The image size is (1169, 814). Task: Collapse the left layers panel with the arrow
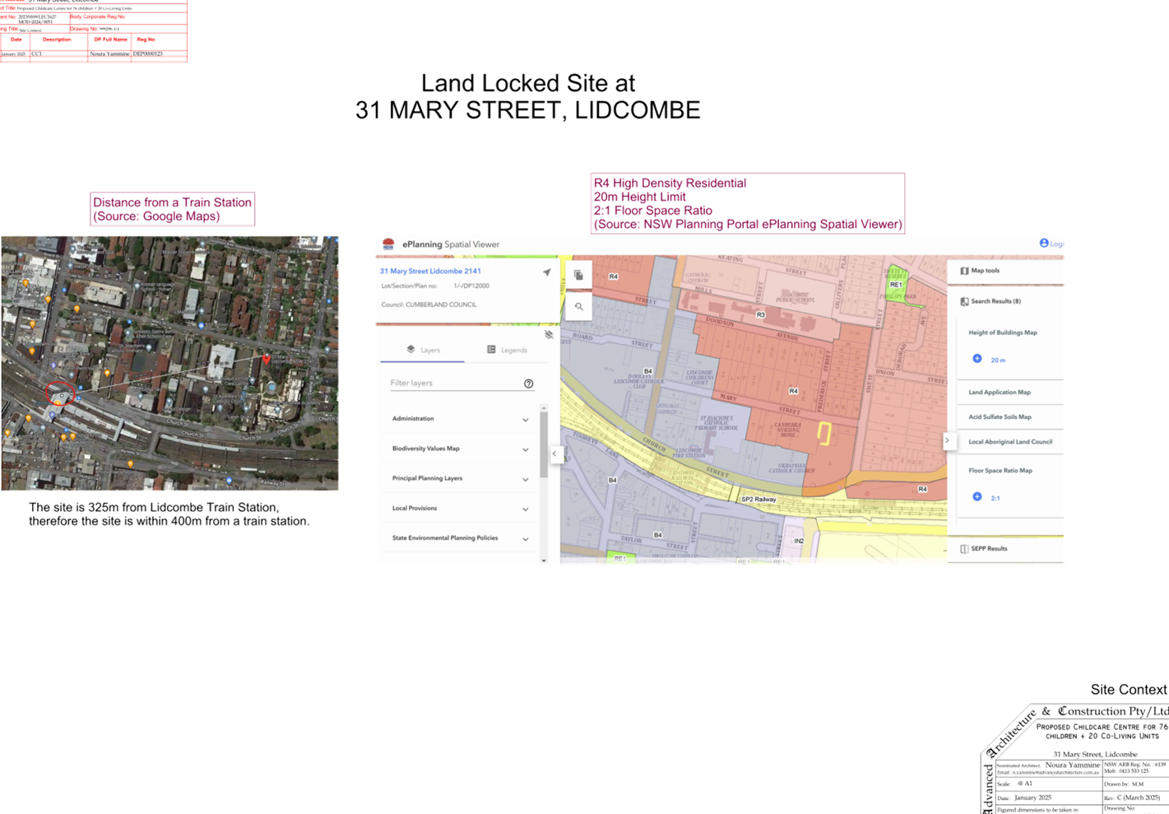pos(554,454)
